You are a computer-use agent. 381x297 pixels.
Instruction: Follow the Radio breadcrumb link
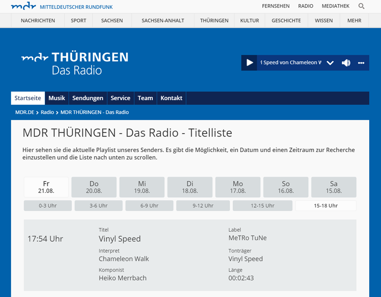(x=47, y=112)
